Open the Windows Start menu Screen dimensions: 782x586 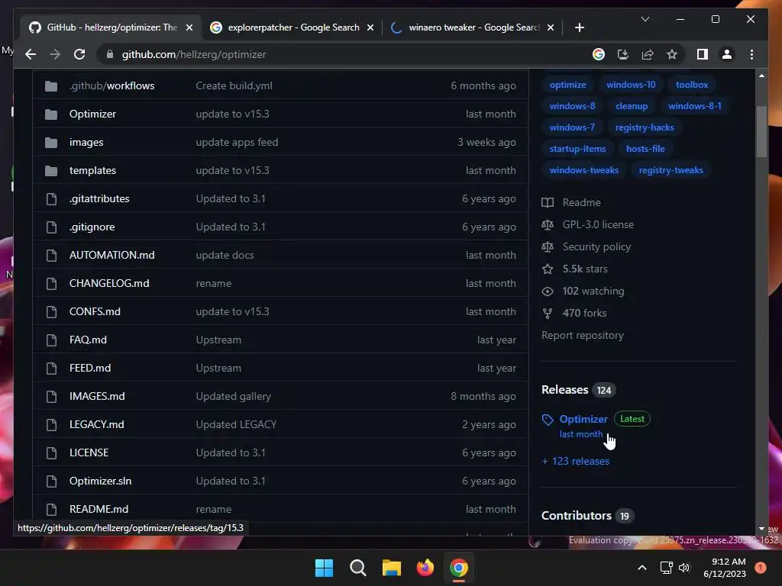[324, 568]
